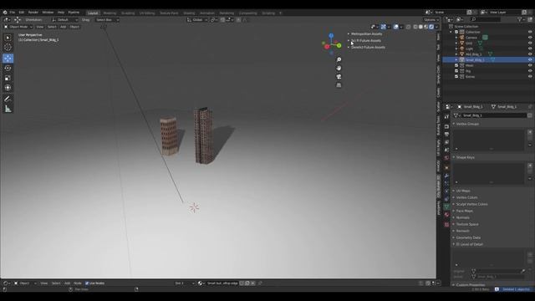This screenshot has width=535, height=301.
Task: Toggle visibility eye for Light in outliner
Action: [530, 48]
